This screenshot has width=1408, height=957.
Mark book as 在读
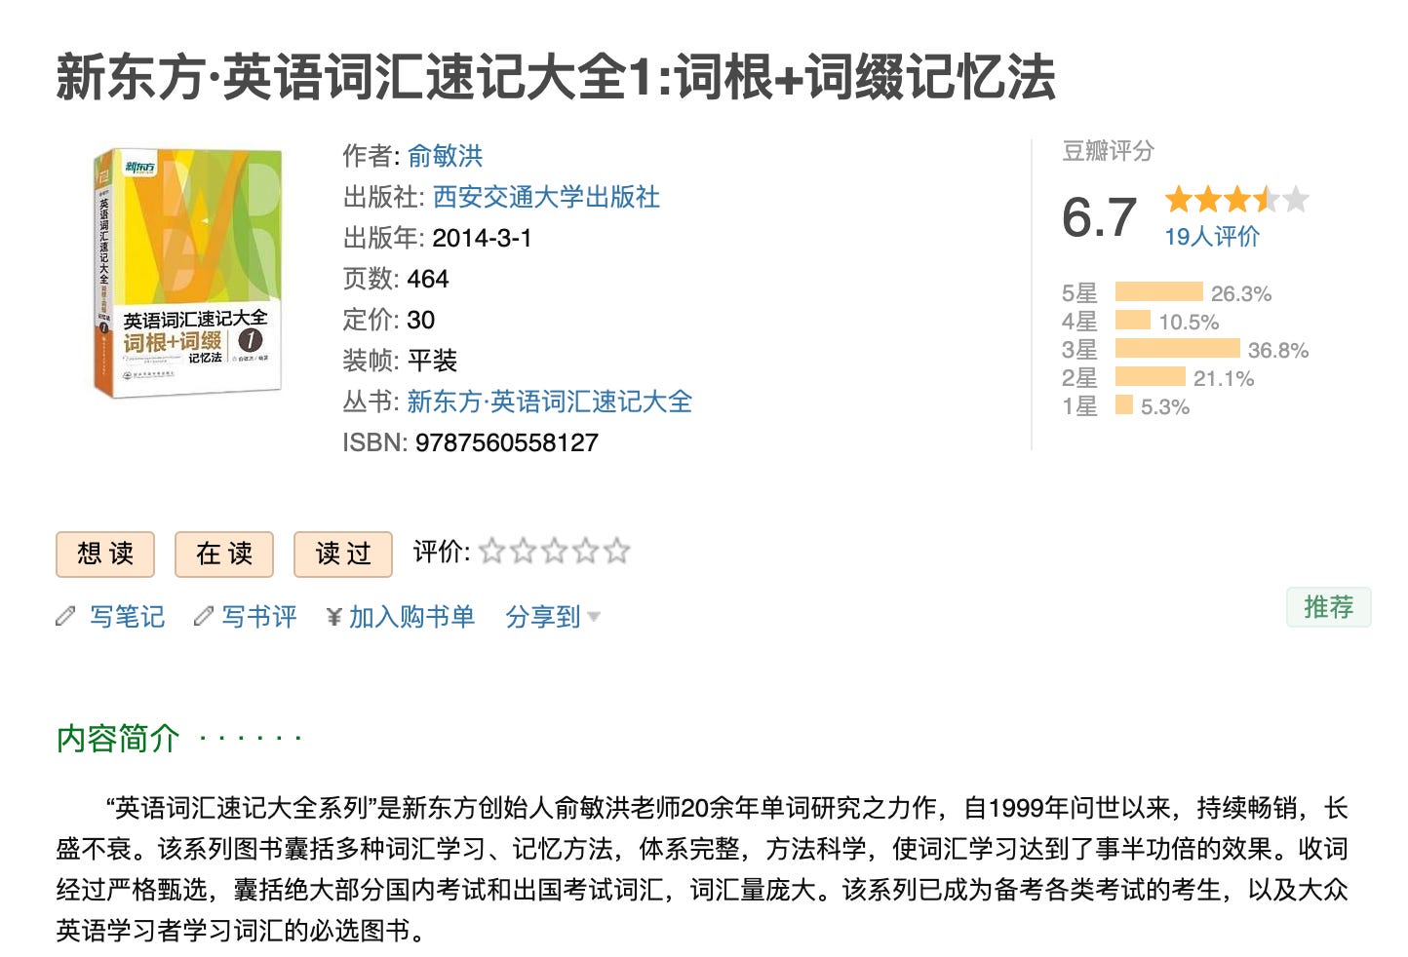(224, 554)
